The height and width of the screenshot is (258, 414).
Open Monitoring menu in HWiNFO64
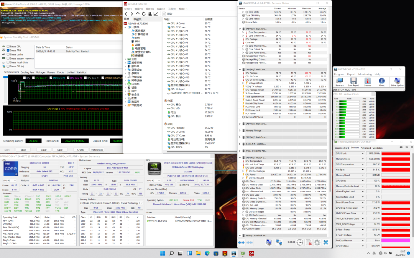pos(365,74)
